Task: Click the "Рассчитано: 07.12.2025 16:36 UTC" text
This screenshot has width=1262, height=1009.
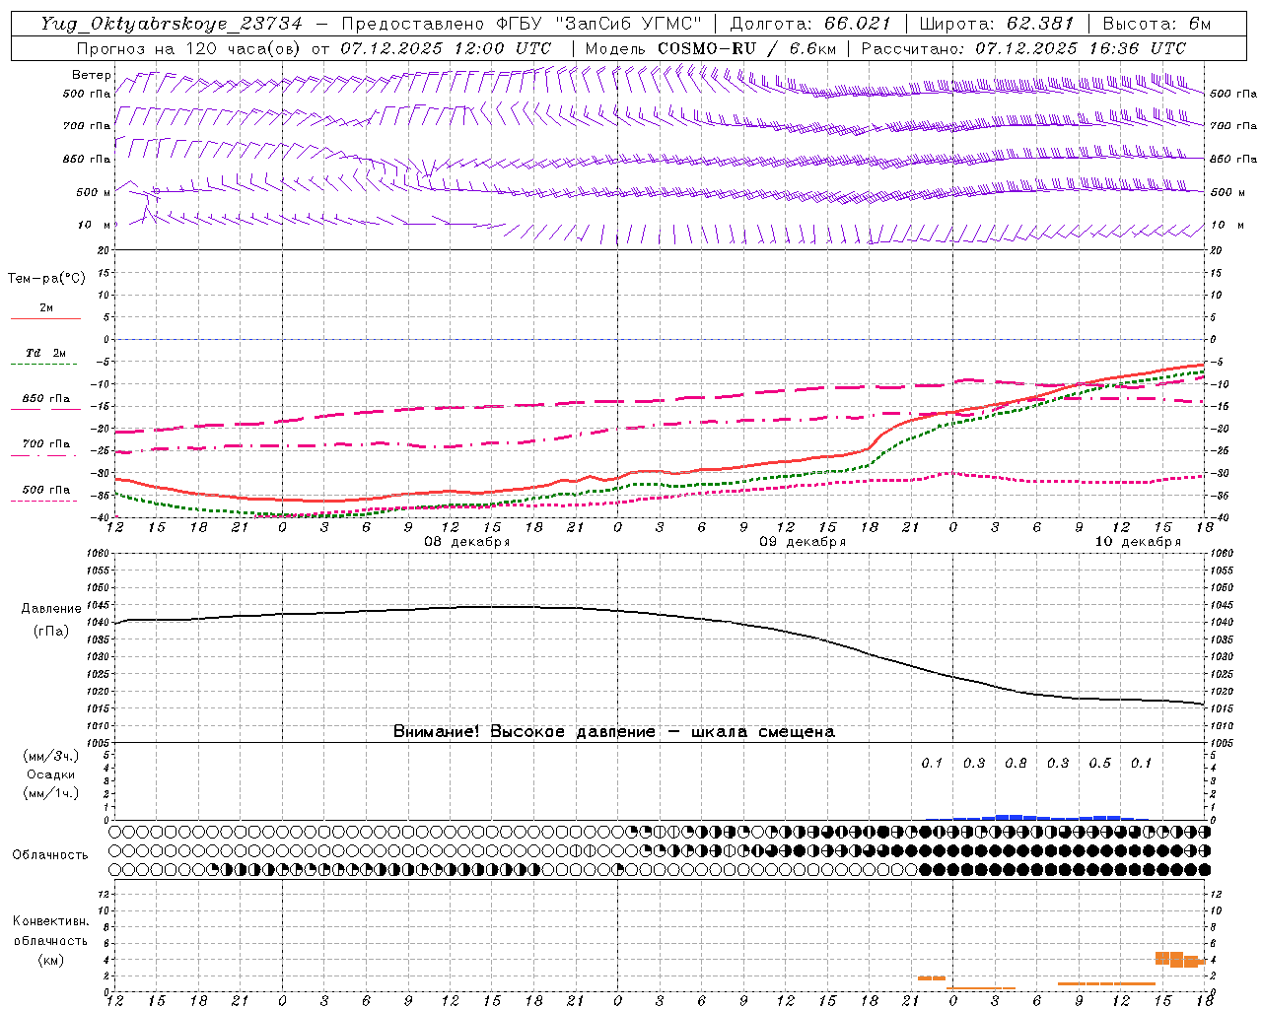Action: [x=1023, y=48]
